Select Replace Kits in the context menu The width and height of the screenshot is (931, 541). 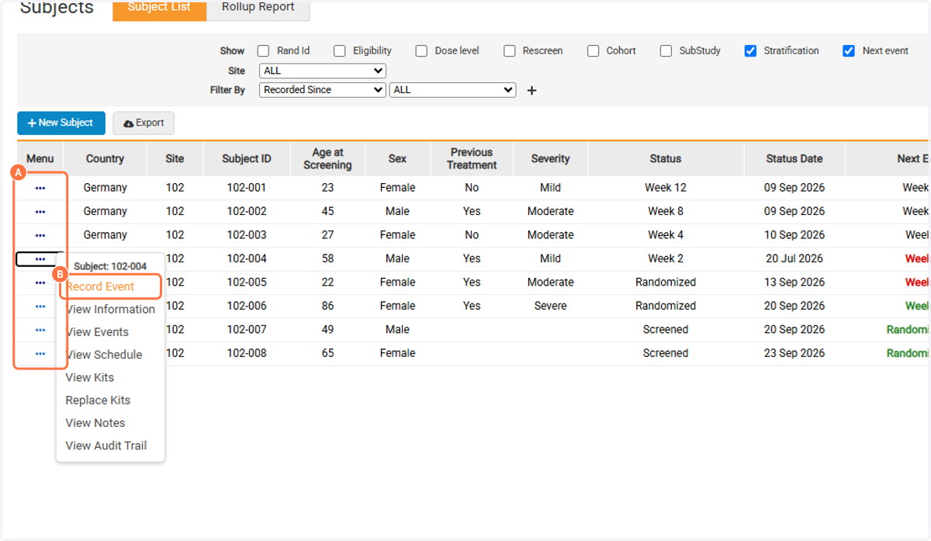pyautogui.click(x=98, y=401)
